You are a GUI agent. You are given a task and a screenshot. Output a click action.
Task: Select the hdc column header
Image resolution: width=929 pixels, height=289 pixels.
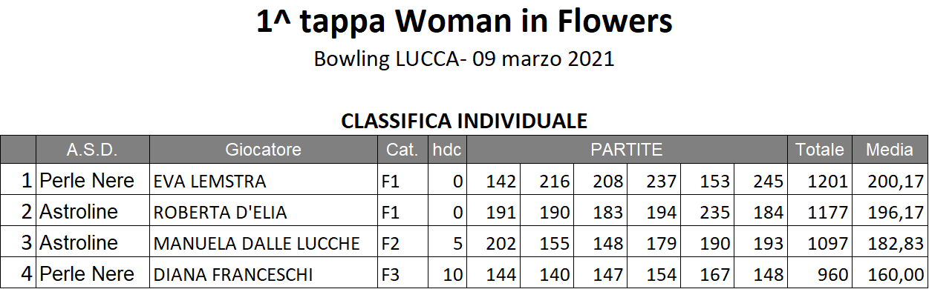448,150
